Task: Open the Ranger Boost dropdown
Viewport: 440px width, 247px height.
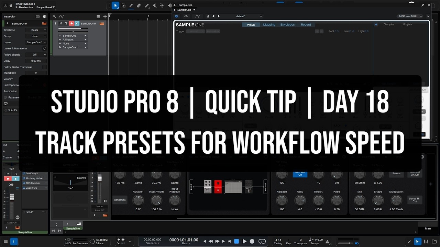Action: [45, 7]
